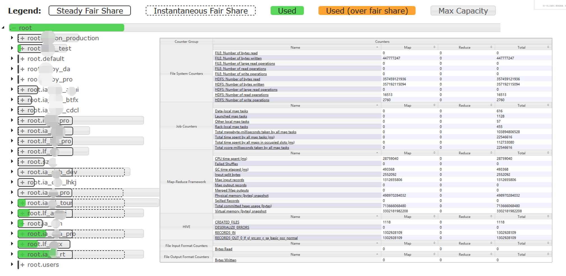Click plus icon of queue ending _tour
Viewport: 566px width, 276px height.
[22, 203]
